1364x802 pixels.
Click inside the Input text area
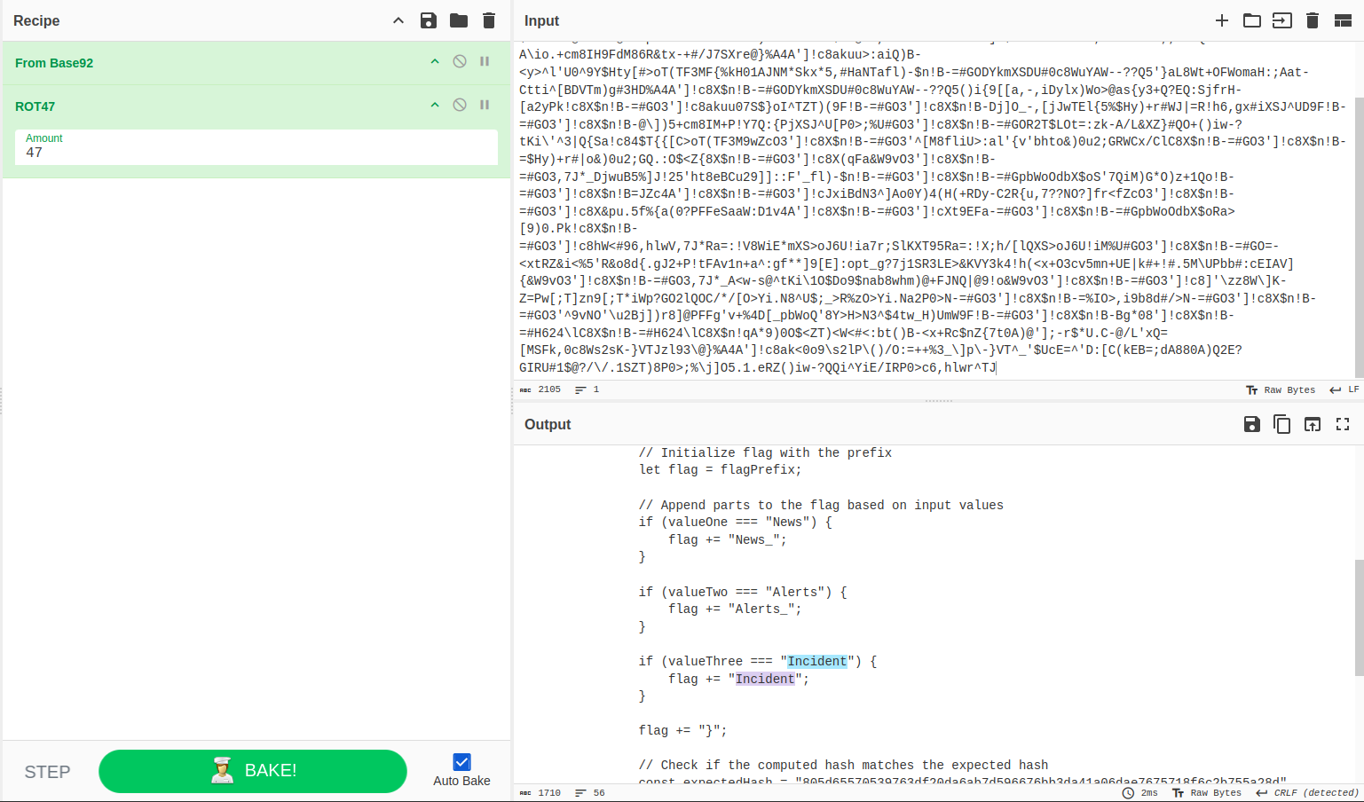click(x=934, y=211)
